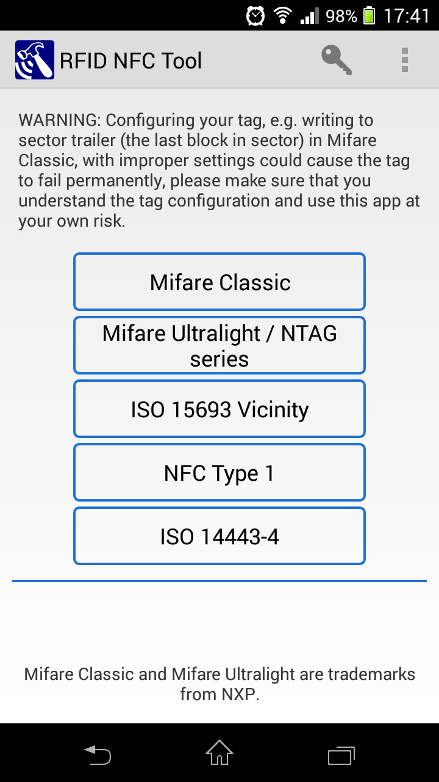Tap the RFID NFC Tool app icon
This screenshot has width=439, height=782.
(35, 60)
